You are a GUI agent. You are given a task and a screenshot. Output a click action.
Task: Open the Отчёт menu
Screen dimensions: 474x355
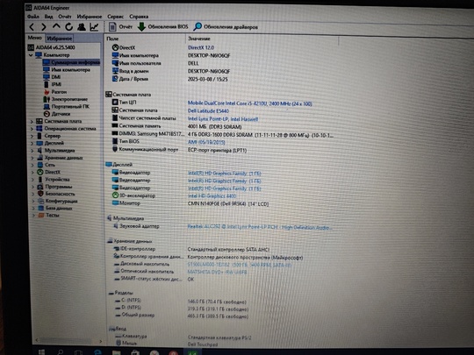click(x=65, y=17)
